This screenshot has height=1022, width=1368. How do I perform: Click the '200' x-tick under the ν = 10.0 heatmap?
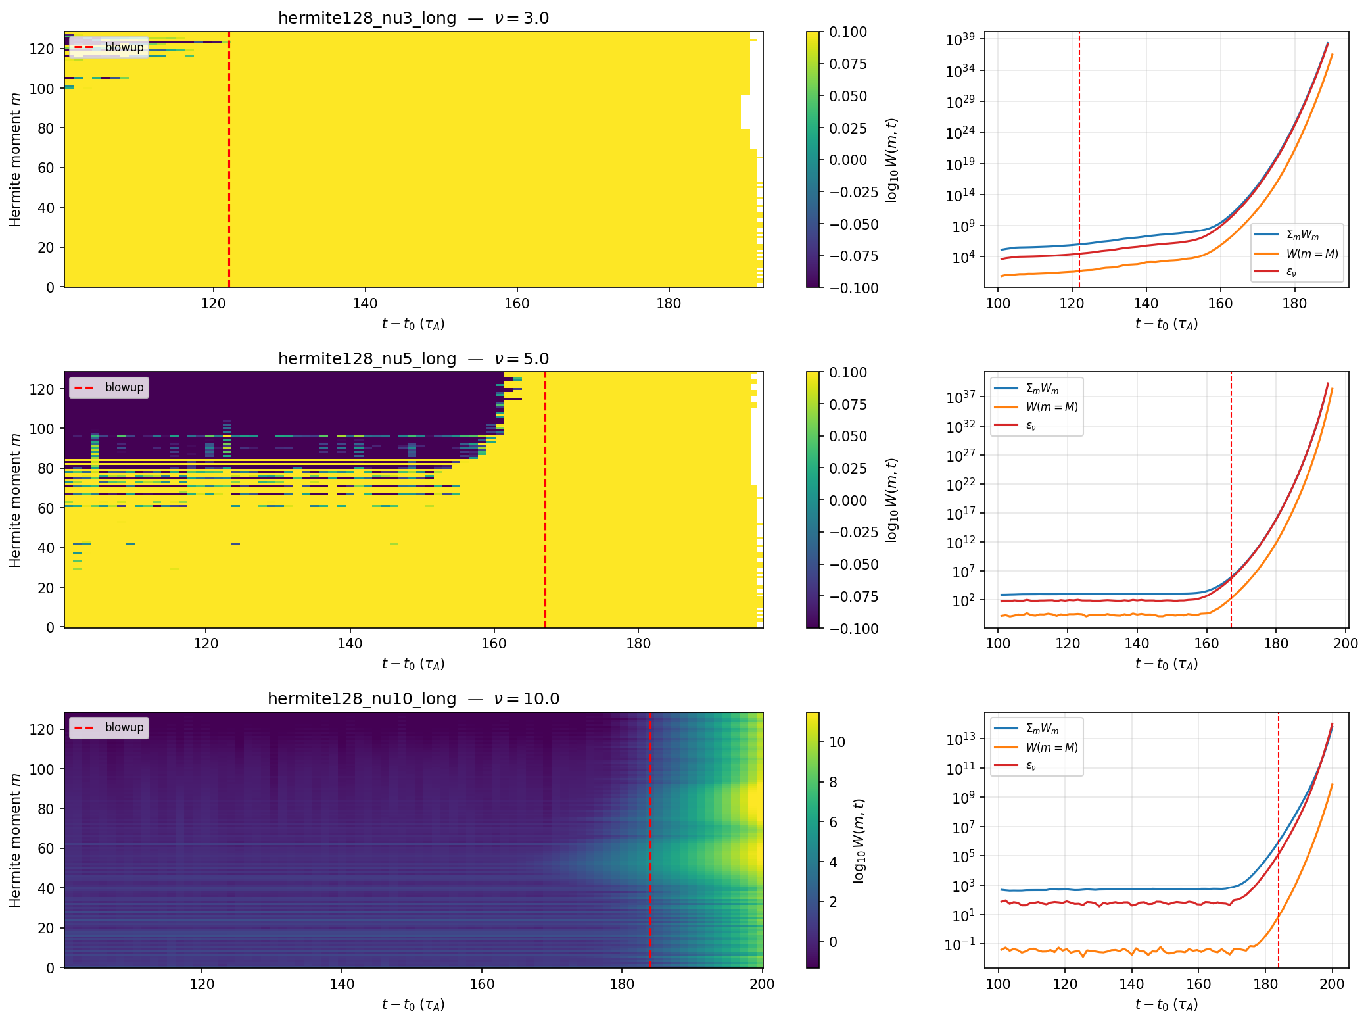pyautogui.click(x=762, y=984)
